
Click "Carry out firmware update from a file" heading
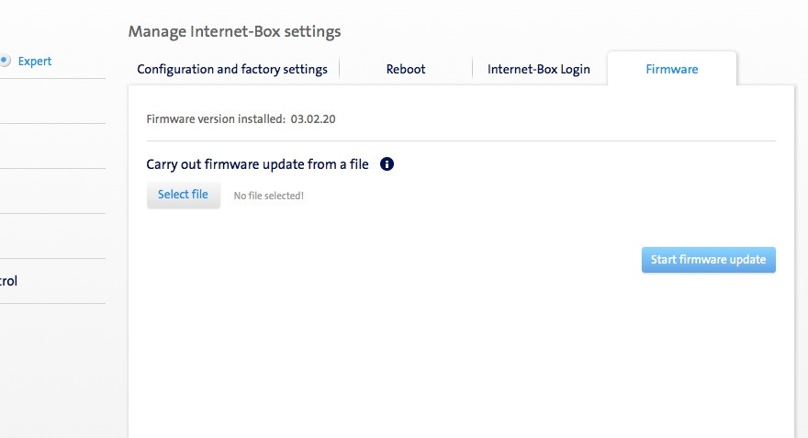(x=257, y=164)
